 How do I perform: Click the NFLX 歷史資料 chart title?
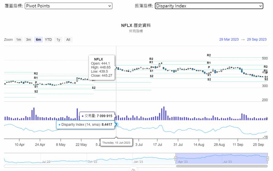(136, 26)
